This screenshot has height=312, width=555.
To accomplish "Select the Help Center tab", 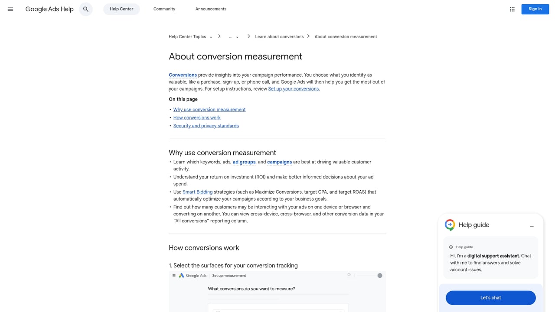I will [121, 9].
